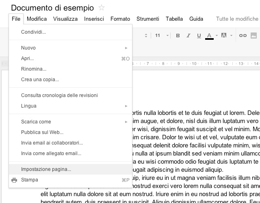Viewport: 260px width, 203px height.
Task: Toggle bold formatting
Action: pos(178,36)
